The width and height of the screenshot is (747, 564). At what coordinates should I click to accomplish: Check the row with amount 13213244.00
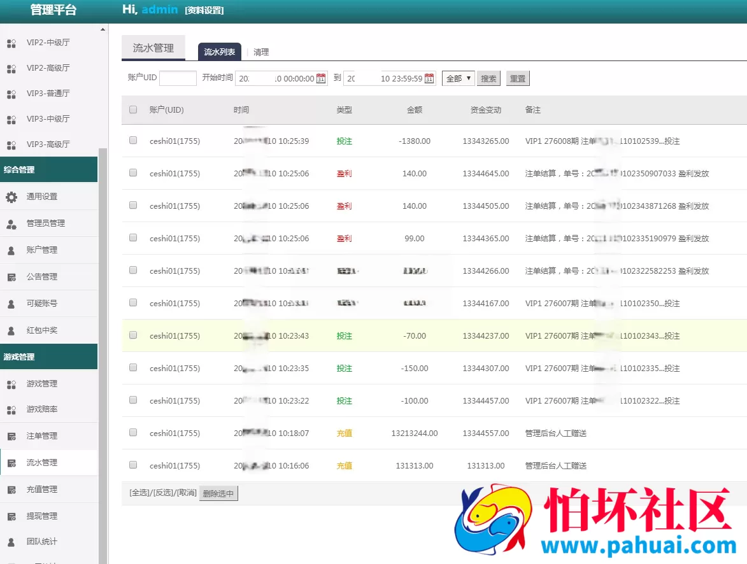point(133,432)
